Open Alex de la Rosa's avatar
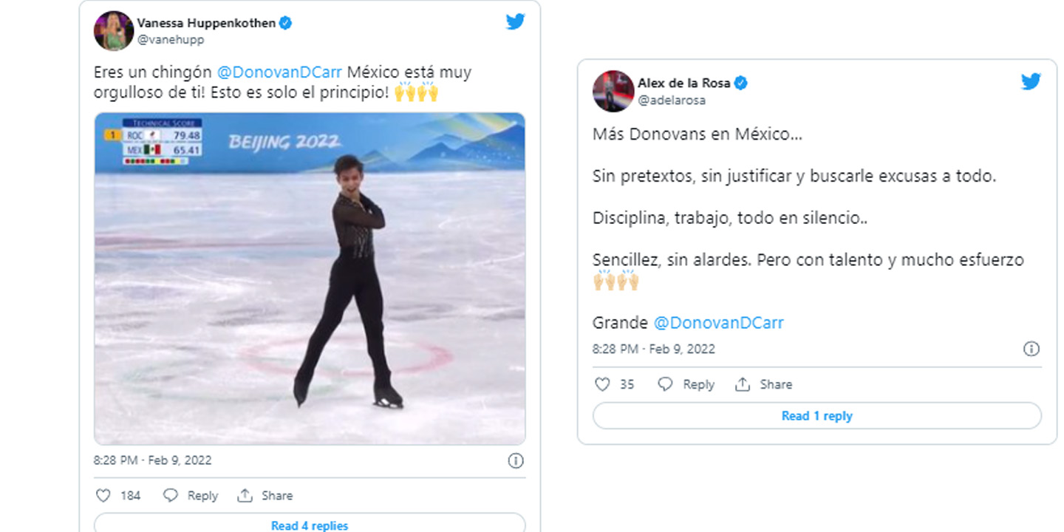This screenshot has height=532, width=1064. click(613, 91)
